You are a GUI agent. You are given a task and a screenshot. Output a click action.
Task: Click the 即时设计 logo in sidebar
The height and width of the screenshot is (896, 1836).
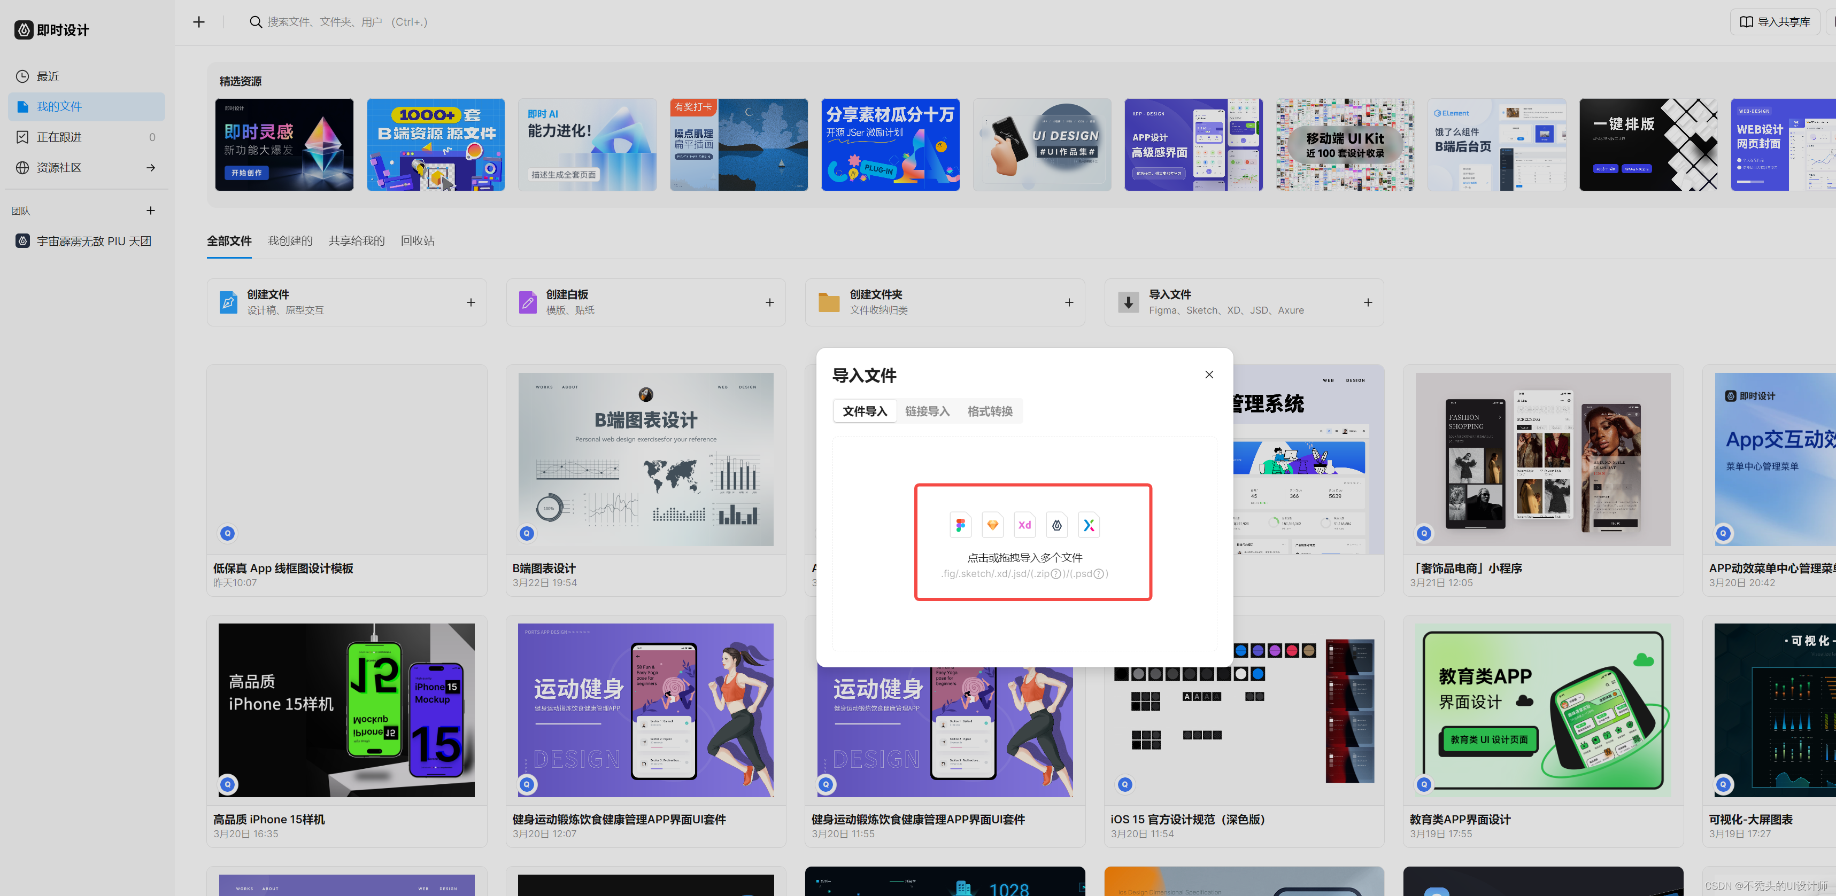pos(52,30)
